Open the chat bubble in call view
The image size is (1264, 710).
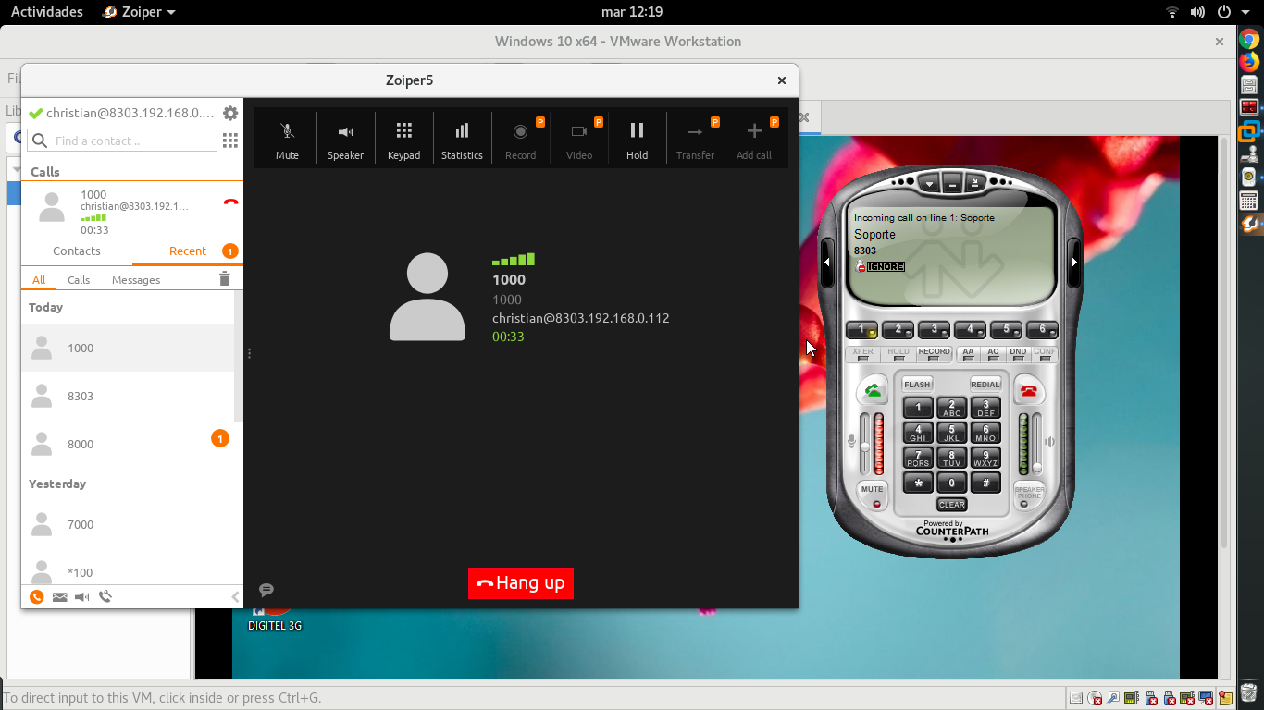click(266, 590)
